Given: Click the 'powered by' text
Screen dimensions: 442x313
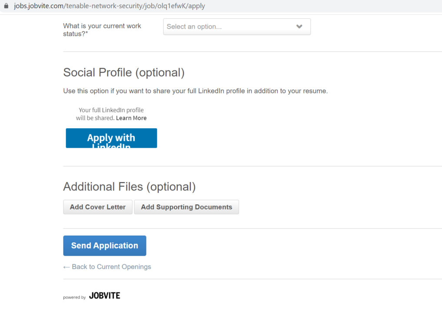Looking at the screenshot, I should click(x=74, y=297).
